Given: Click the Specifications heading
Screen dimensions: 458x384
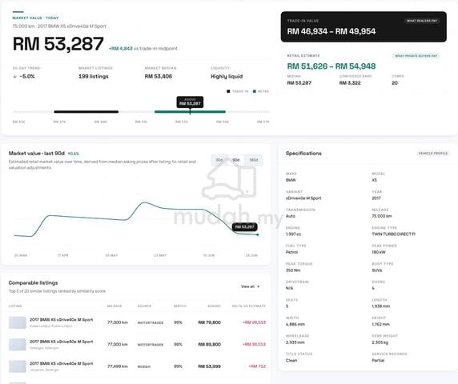Looking at the screenshot, I should (x=303, y=153).
